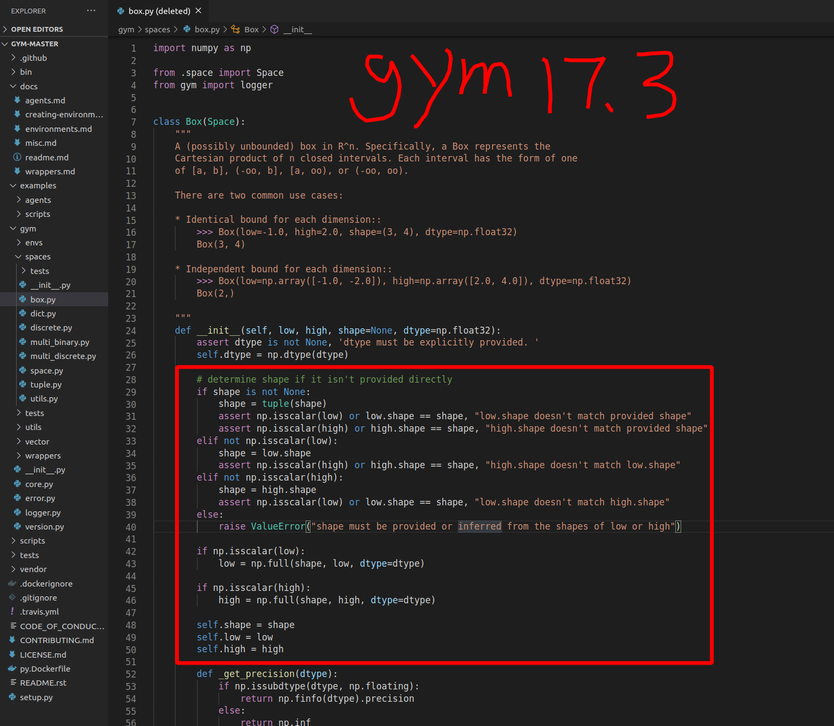
Task: Click '_get_precision' function name on line 52
Action: (256, 673)
